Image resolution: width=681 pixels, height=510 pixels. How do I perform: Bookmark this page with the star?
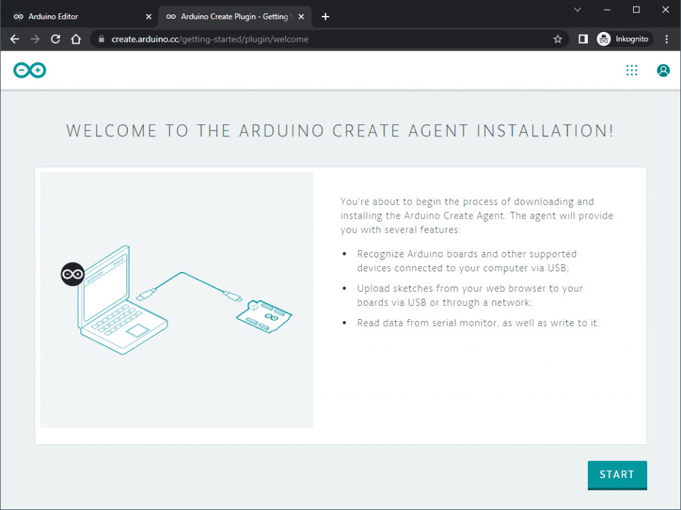pyautogui.click(x=557, y=39)
